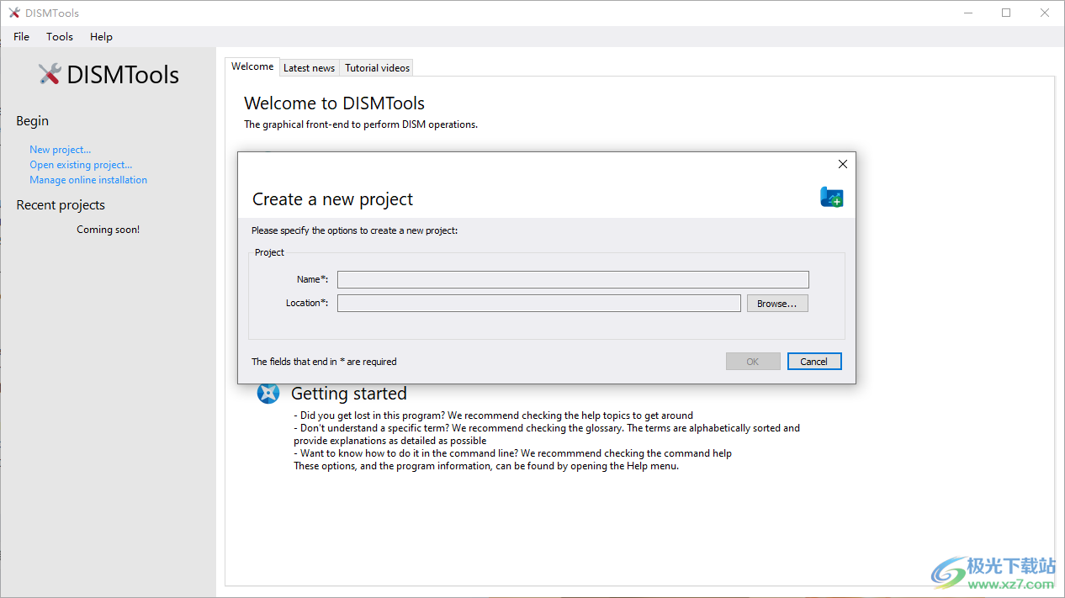Switch to the Welcome tab
The image size is (1065, 598).
252,66
